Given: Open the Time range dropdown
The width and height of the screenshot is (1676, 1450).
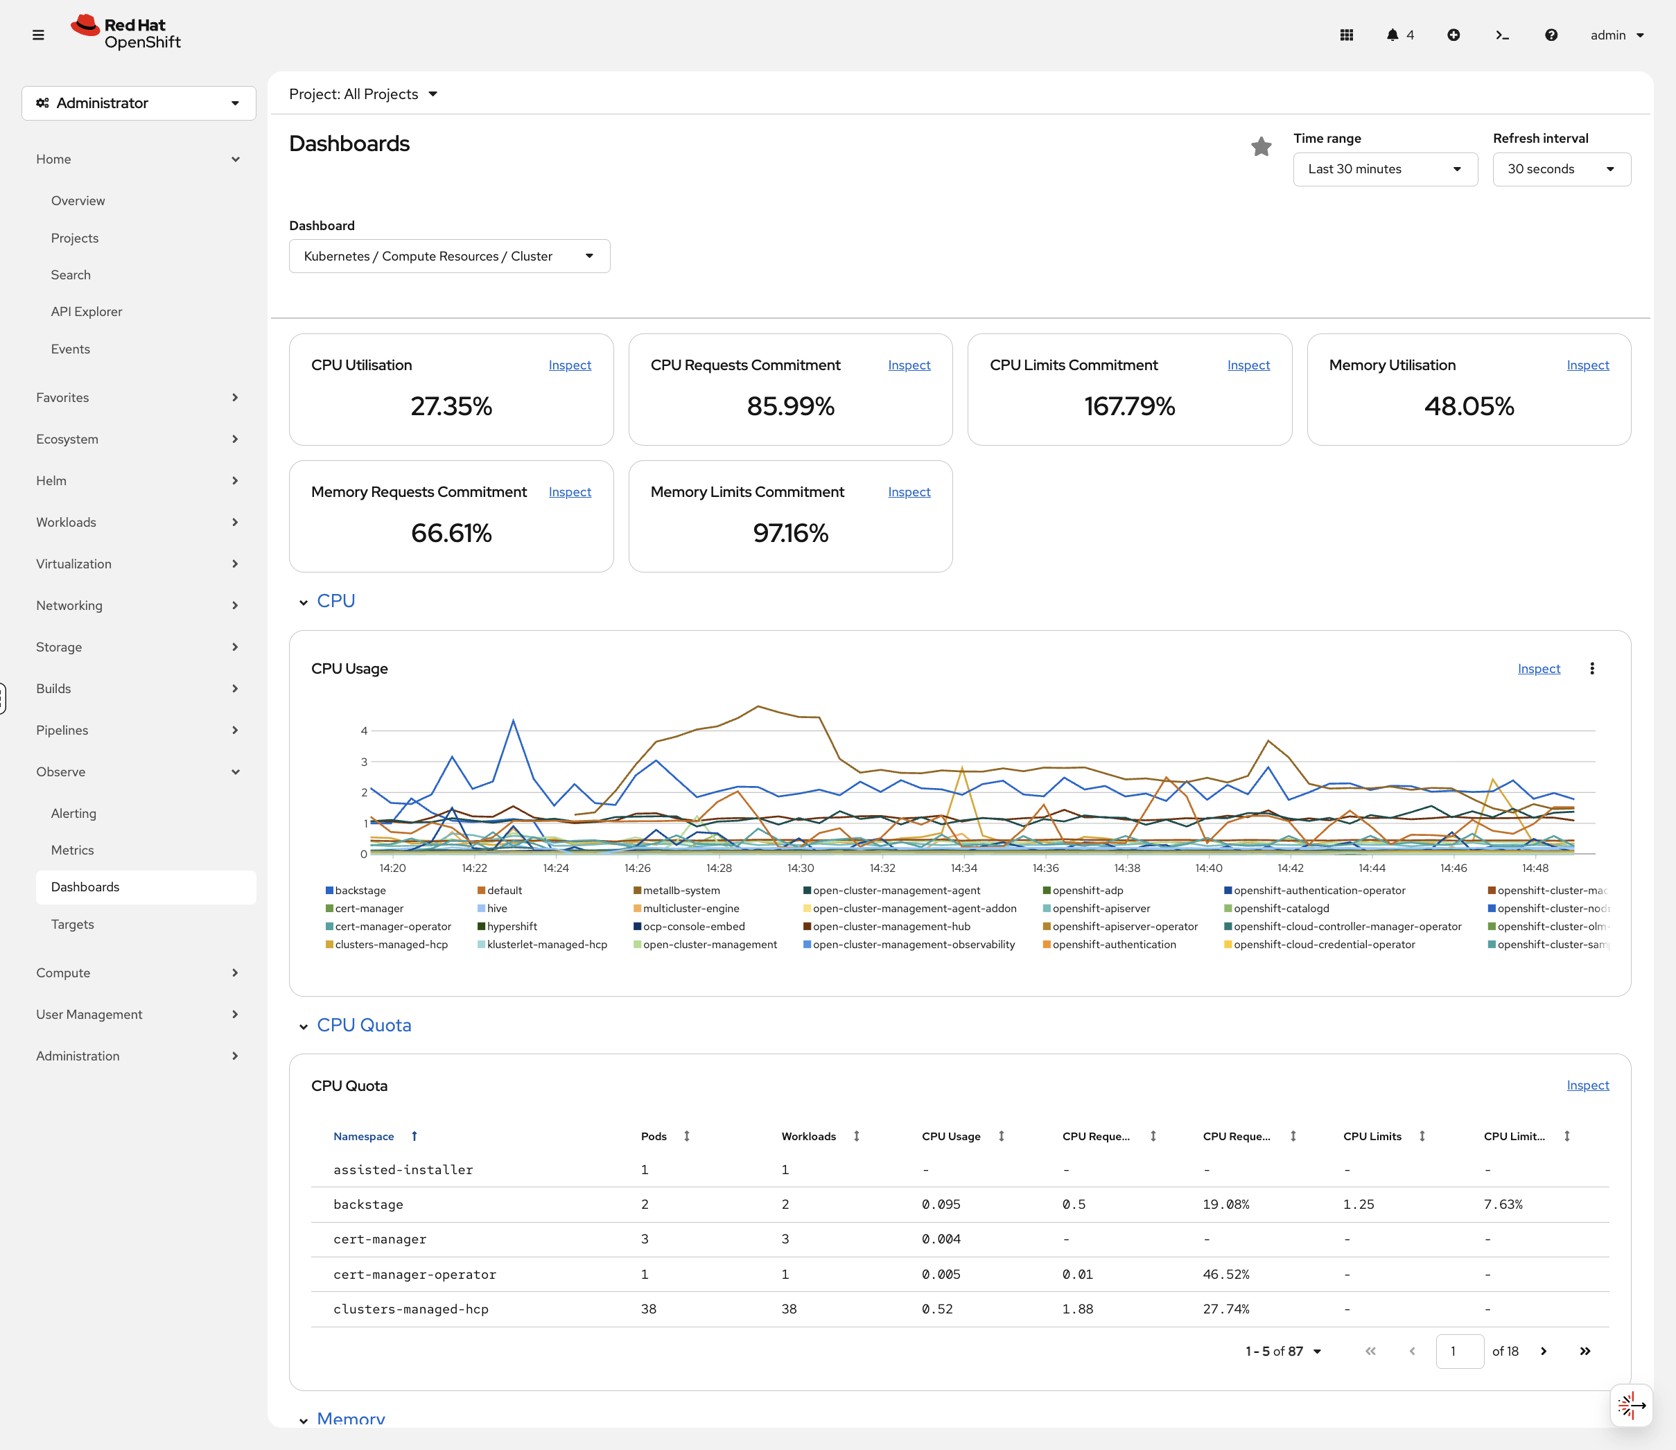Looking at the screenshot, I should coord(1386,169).
